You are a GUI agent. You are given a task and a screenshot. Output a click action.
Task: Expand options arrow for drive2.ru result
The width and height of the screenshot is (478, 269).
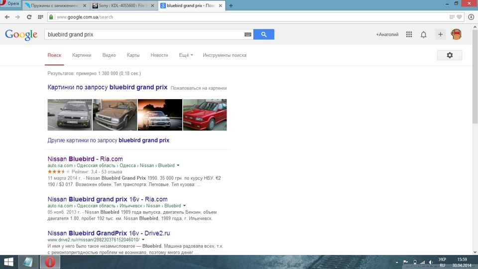click(x=143, y=240)
